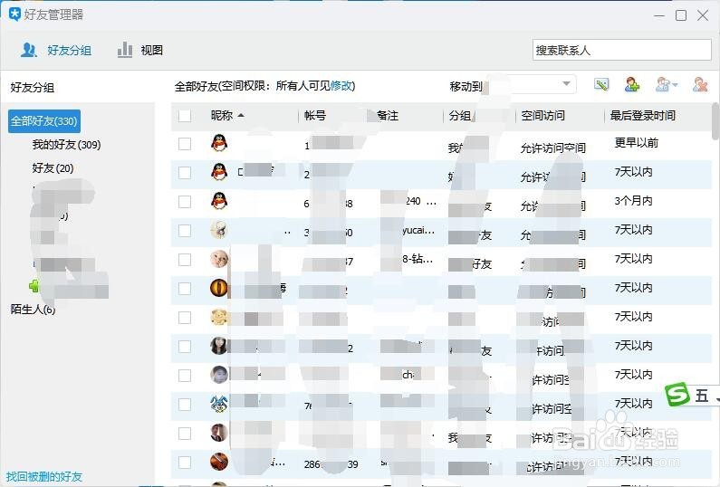Check the box for the 更早以前 row
Screen dimensions: 720x487
(x=185, y=144)
